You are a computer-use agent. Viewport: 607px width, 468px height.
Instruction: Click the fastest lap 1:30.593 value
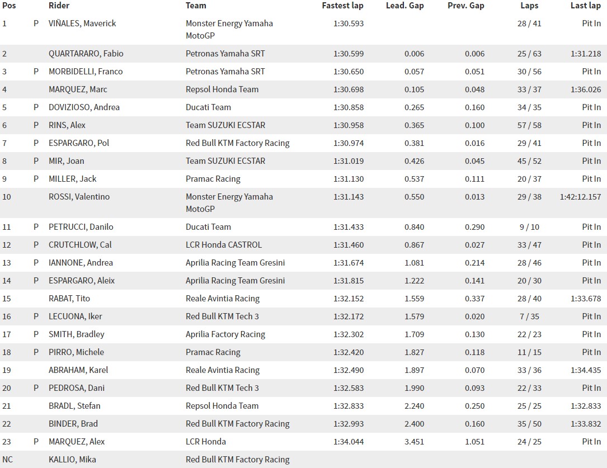tap(349, 23)
